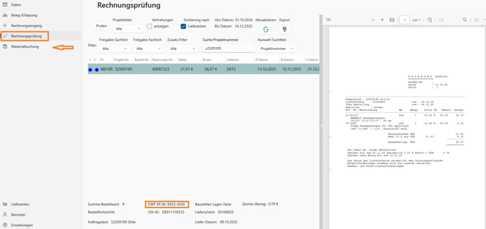This screenshot has height=229, width=486.
Task: Click the Aktualisieren refresh icon
Action: (265, 29)
